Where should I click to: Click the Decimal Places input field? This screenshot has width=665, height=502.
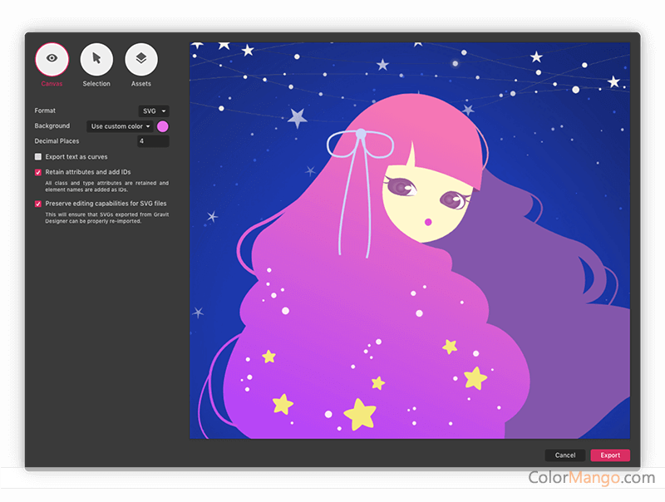(154, 141)
